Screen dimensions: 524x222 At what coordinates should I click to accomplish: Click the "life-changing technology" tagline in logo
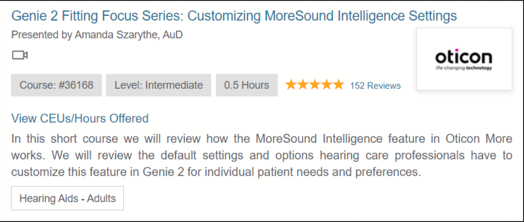(x=464, y=68)
